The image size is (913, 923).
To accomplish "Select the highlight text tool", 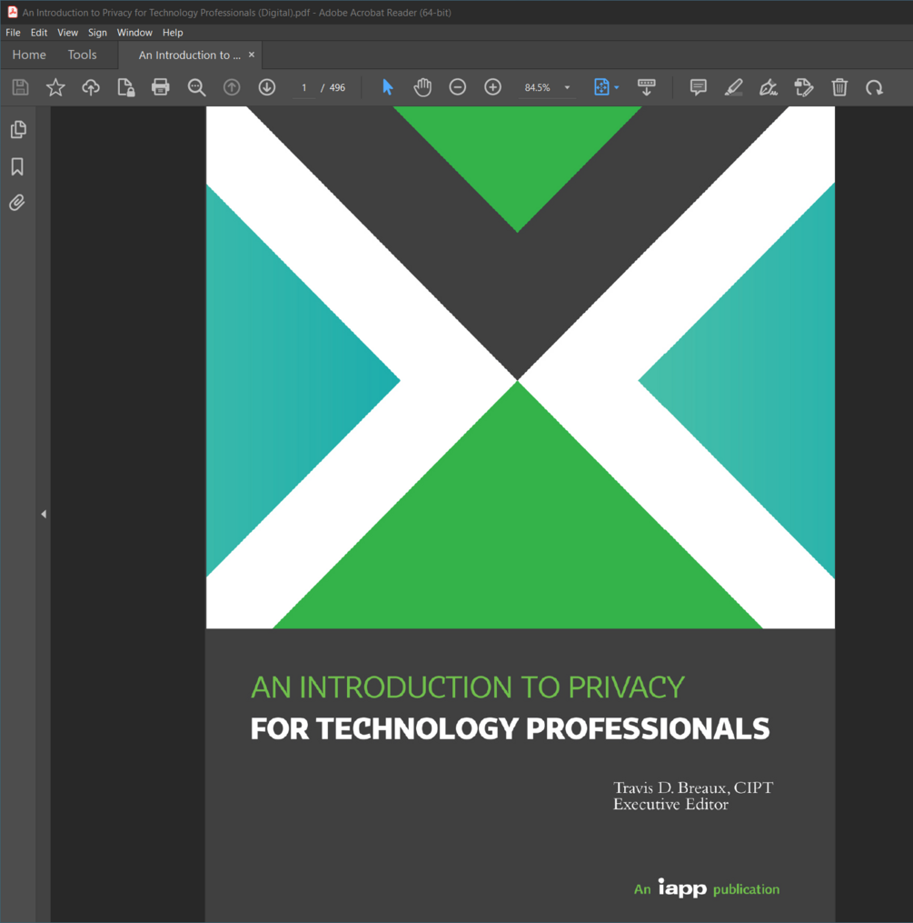I will [x=733, y=87].
